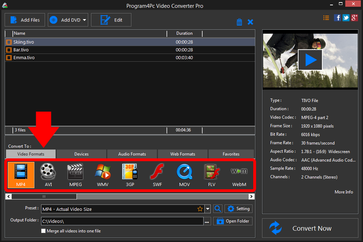Open the Edit button

(x=111, y=20)
